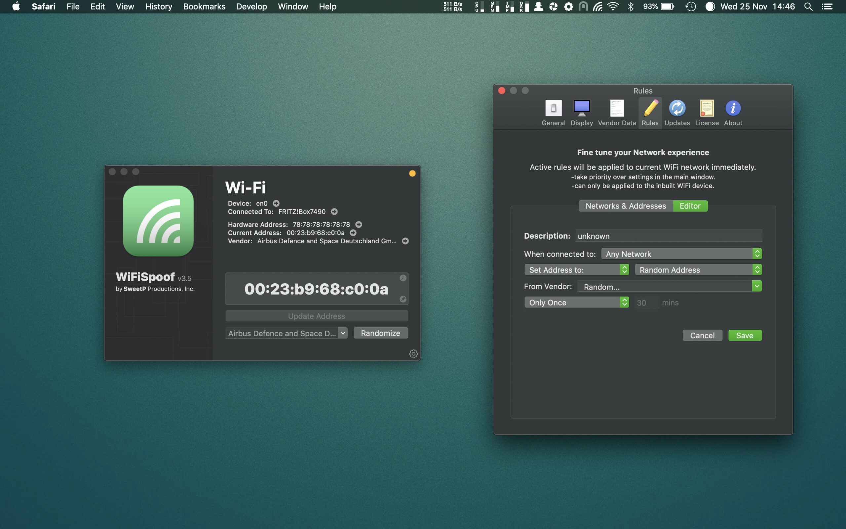The width and height of the screenshot is (846, 529).
Task: Open the Display panel
Action: pos(582,111)
